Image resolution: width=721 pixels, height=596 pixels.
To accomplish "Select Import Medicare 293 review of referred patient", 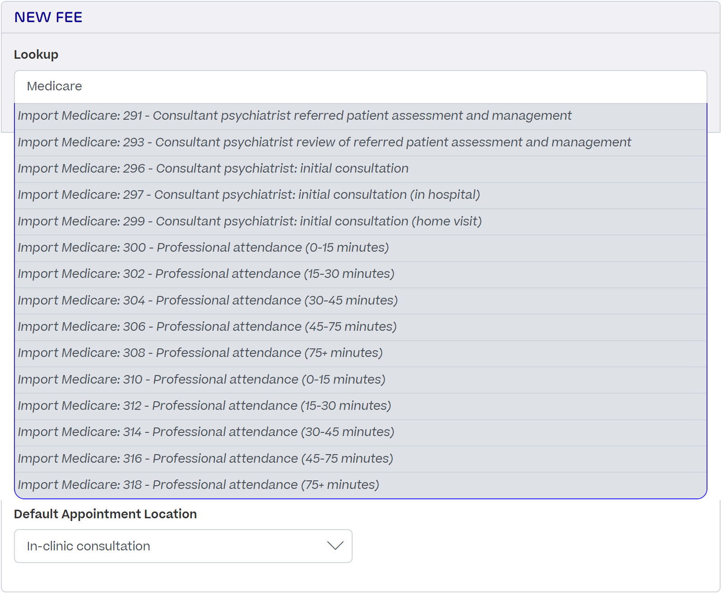I will point(360,143).
